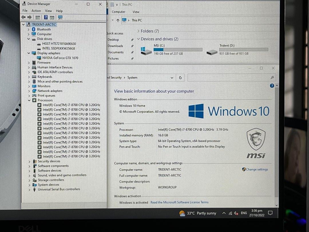The width and height of the screenshot is (309, 232).
Task: Show hidden tray icons with the chevron
Action: 224,213
